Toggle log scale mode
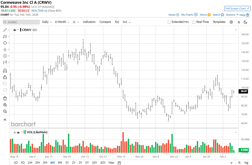252x165 pixels. [246, 163]
